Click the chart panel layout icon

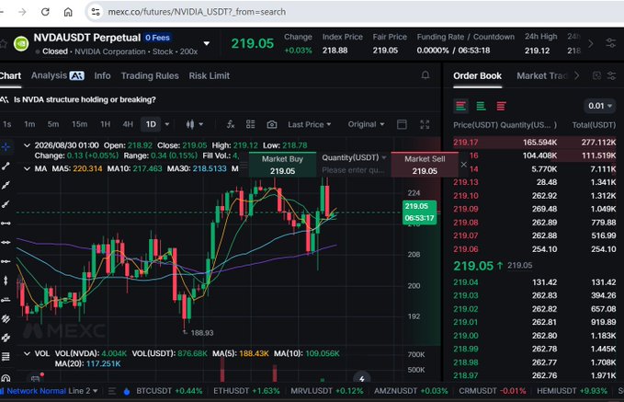tap(402, 124)
